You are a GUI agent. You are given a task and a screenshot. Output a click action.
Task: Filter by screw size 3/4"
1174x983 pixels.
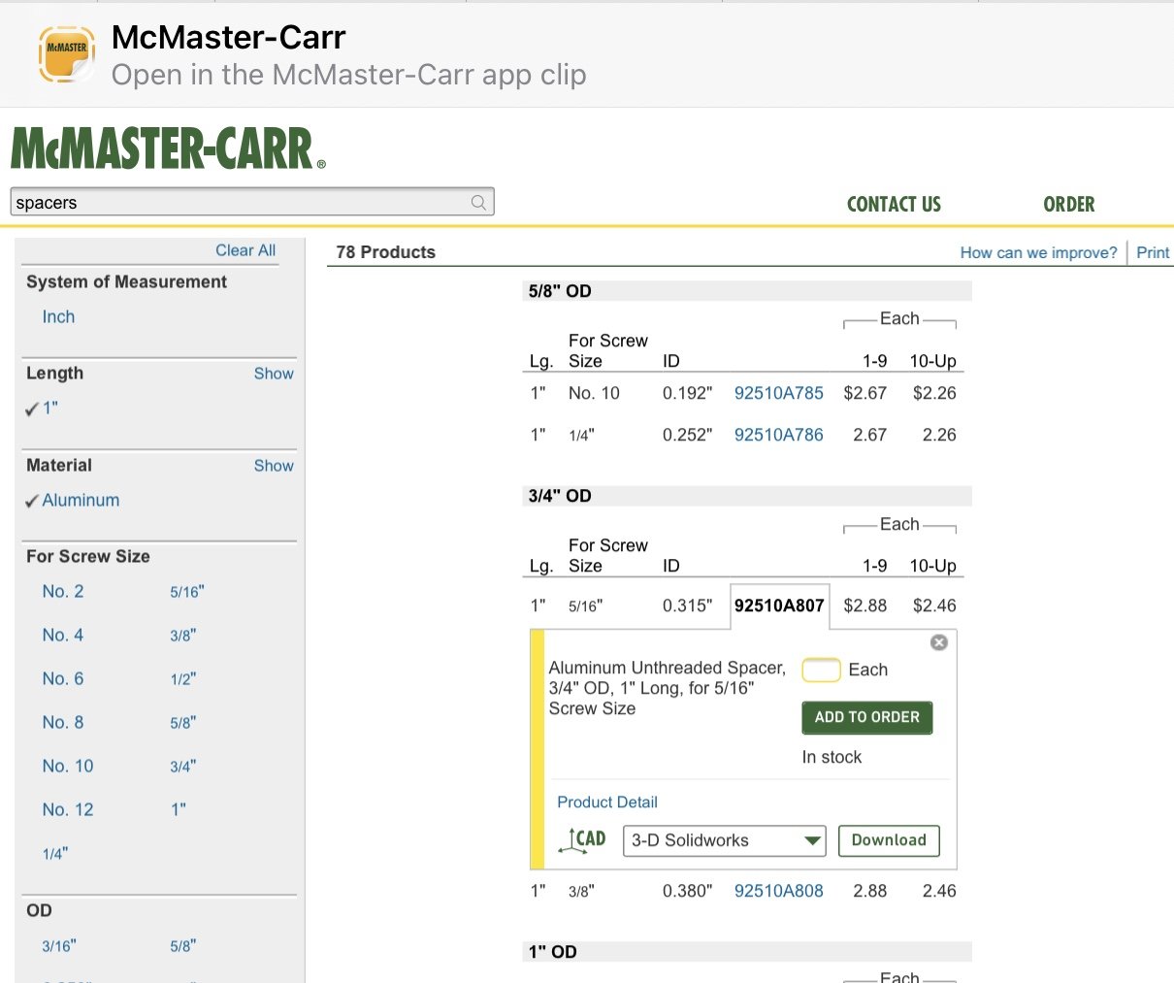[x=183, y=767]
